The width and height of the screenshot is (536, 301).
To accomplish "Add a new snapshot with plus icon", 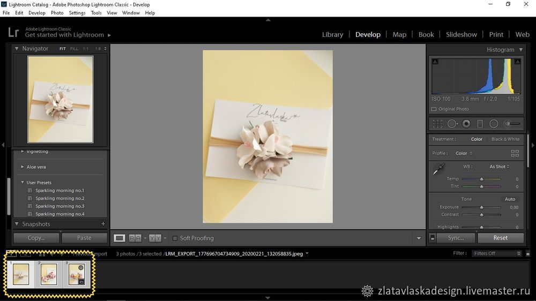I will pyautogui.click(x=103, y=224).
